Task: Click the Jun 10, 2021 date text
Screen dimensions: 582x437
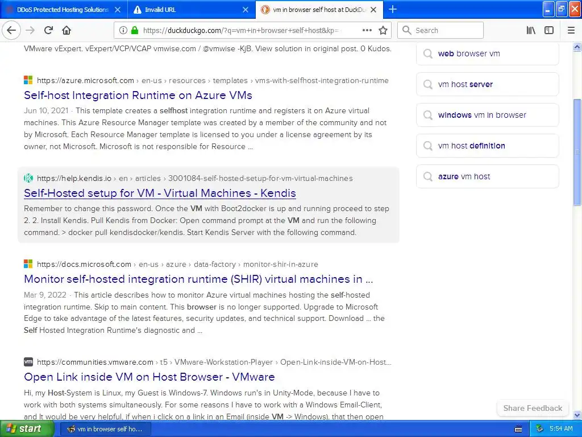Action: [46, 111]
